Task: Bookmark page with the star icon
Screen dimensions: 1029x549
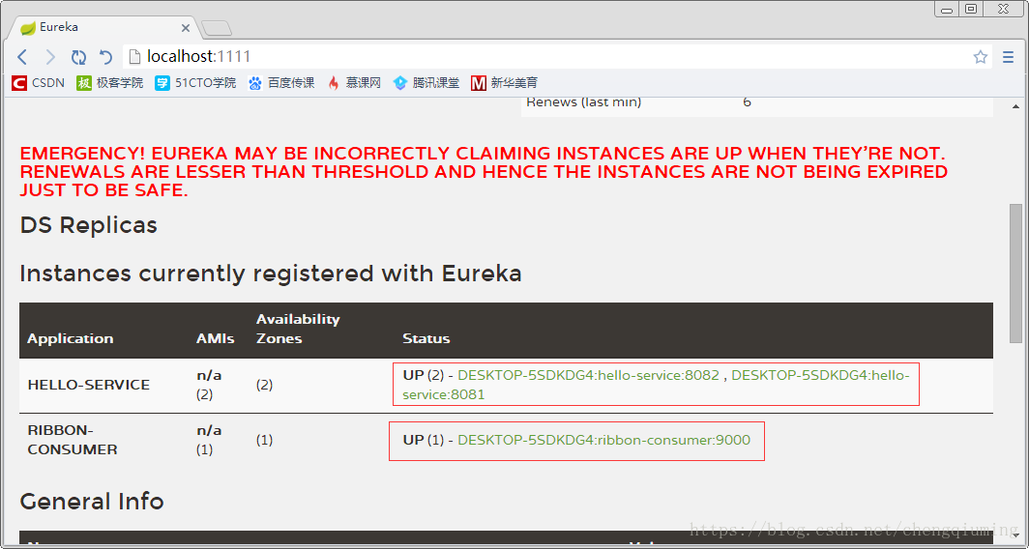Action: [x=981, y=57]
